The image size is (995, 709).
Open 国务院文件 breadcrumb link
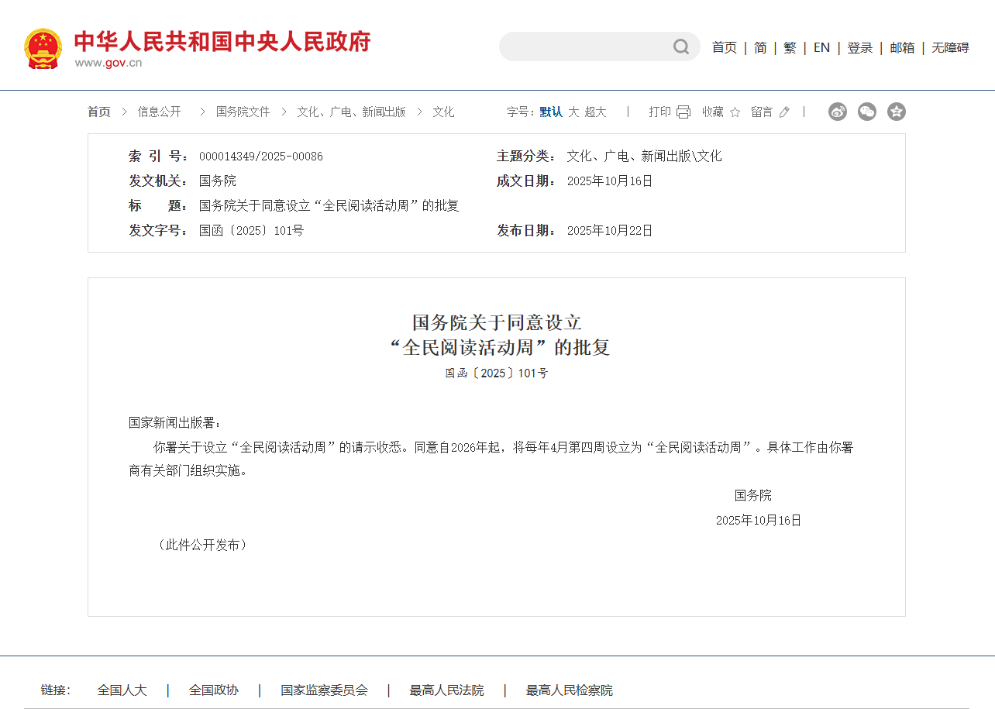point(243,112)
